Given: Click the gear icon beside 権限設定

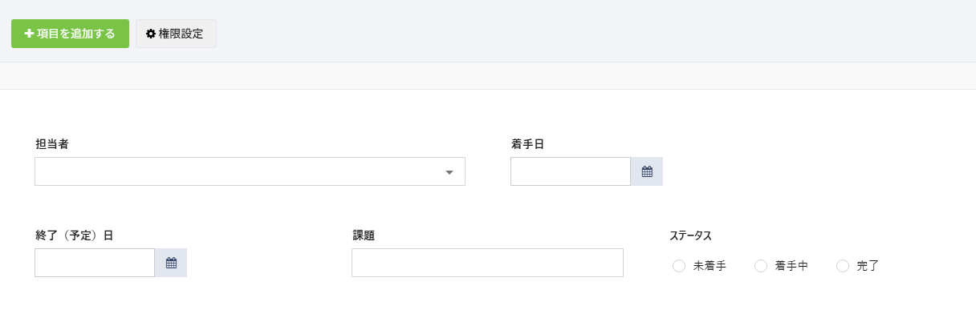Looking at the screenshot, I should tap(150, 34).
